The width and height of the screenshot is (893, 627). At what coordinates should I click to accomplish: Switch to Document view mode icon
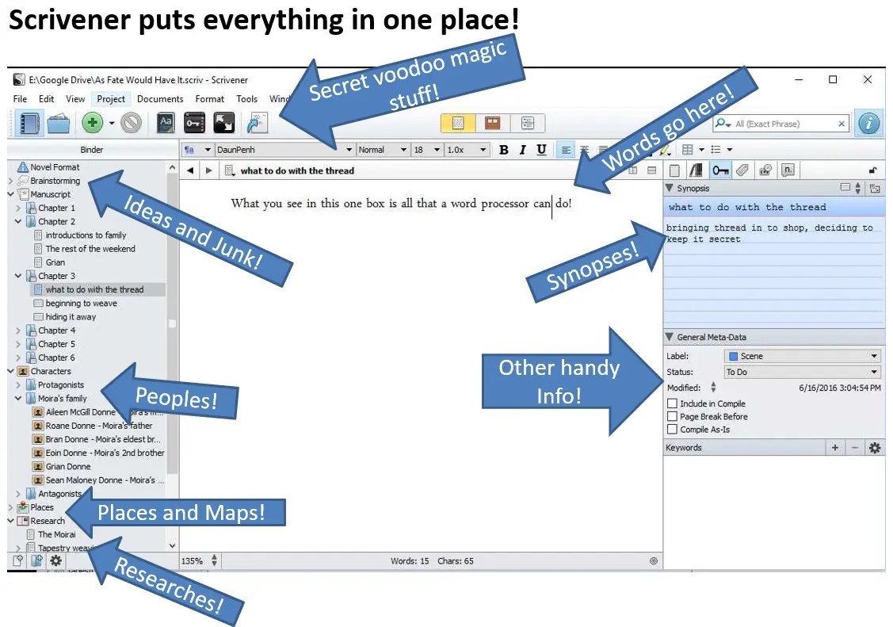point(459,123)
